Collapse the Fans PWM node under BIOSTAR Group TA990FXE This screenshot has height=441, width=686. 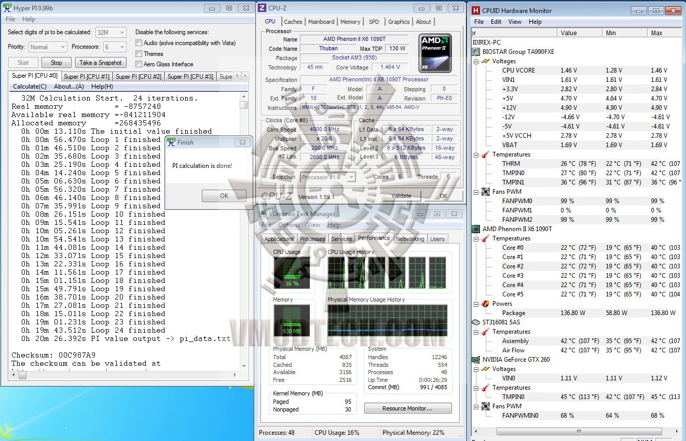[476, 192]
